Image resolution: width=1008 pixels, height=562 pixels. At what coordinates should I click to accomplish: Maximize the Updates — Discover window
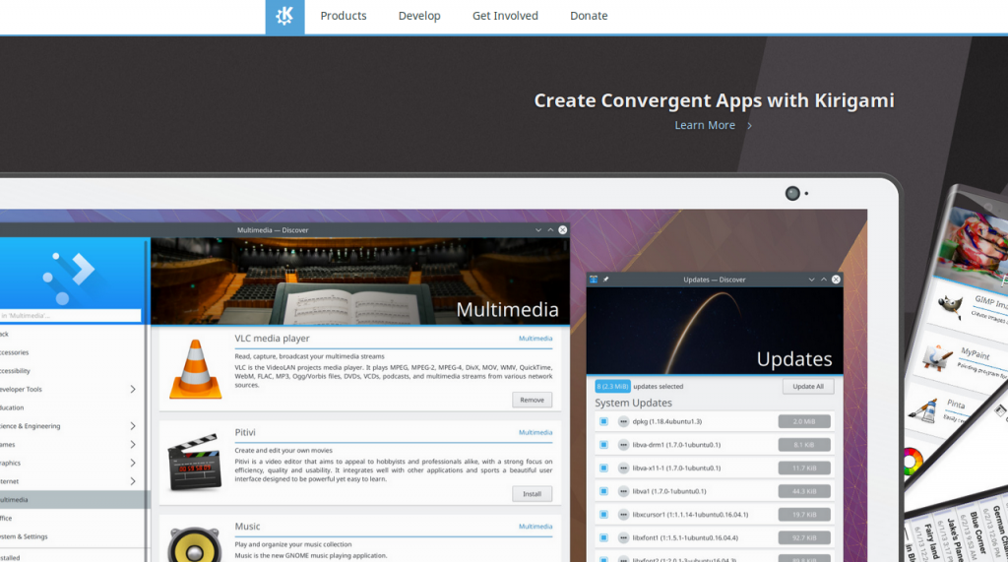coord(824,280)
